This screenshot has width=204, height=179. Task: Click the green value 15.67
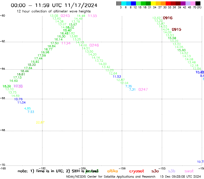coord(73,25)
